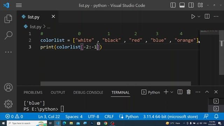Image resolution: width=224 pixels, height=126 pixels.
Task: Create a new terminal with the plus icon
Action: [166, 92]
